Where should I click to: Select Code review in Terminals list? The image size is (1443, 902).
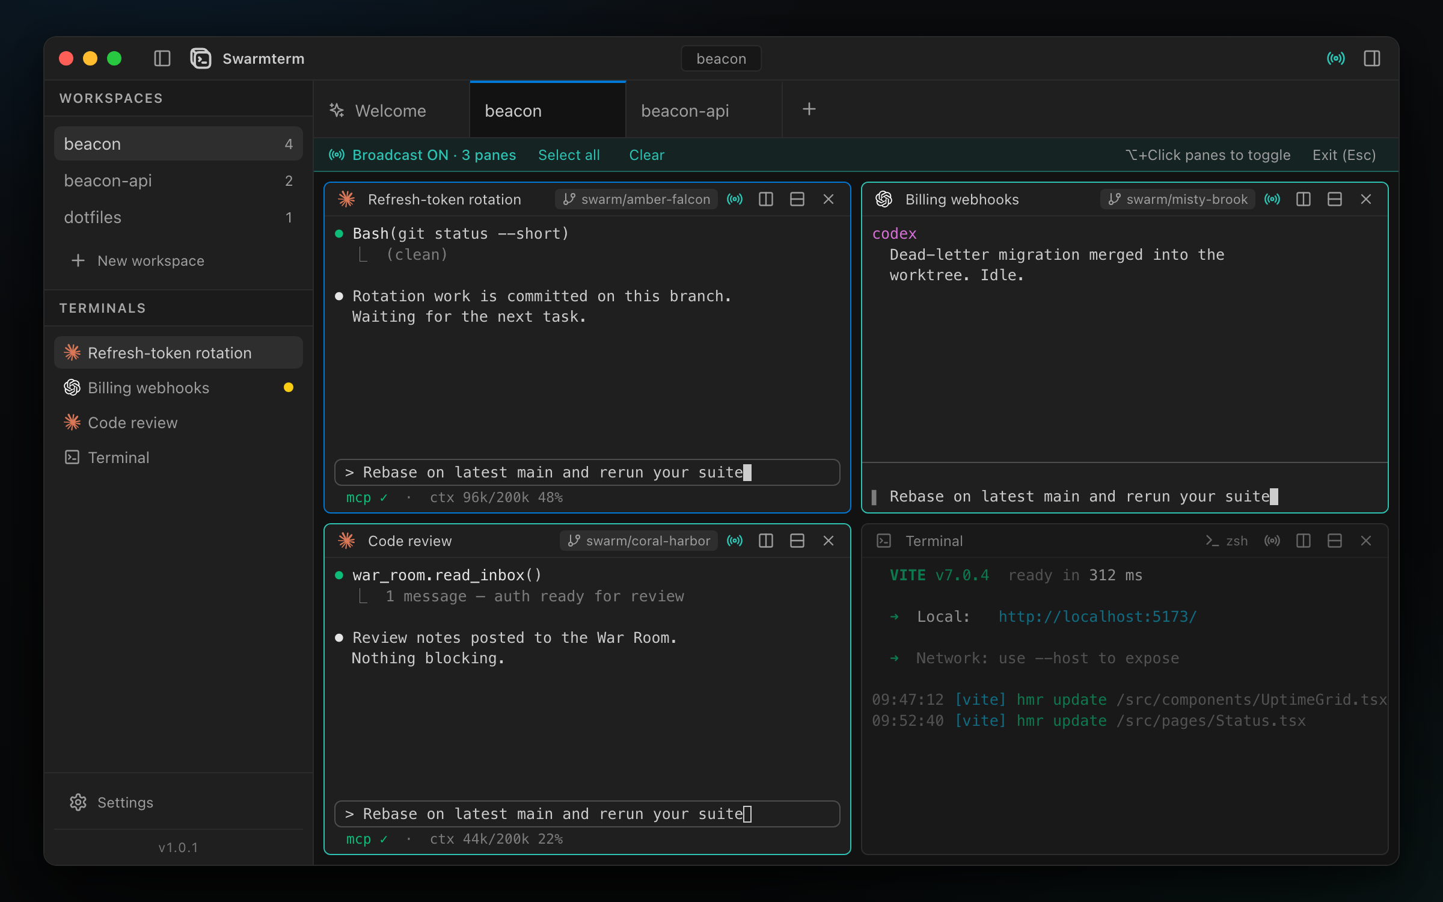[x=179, y=422]
